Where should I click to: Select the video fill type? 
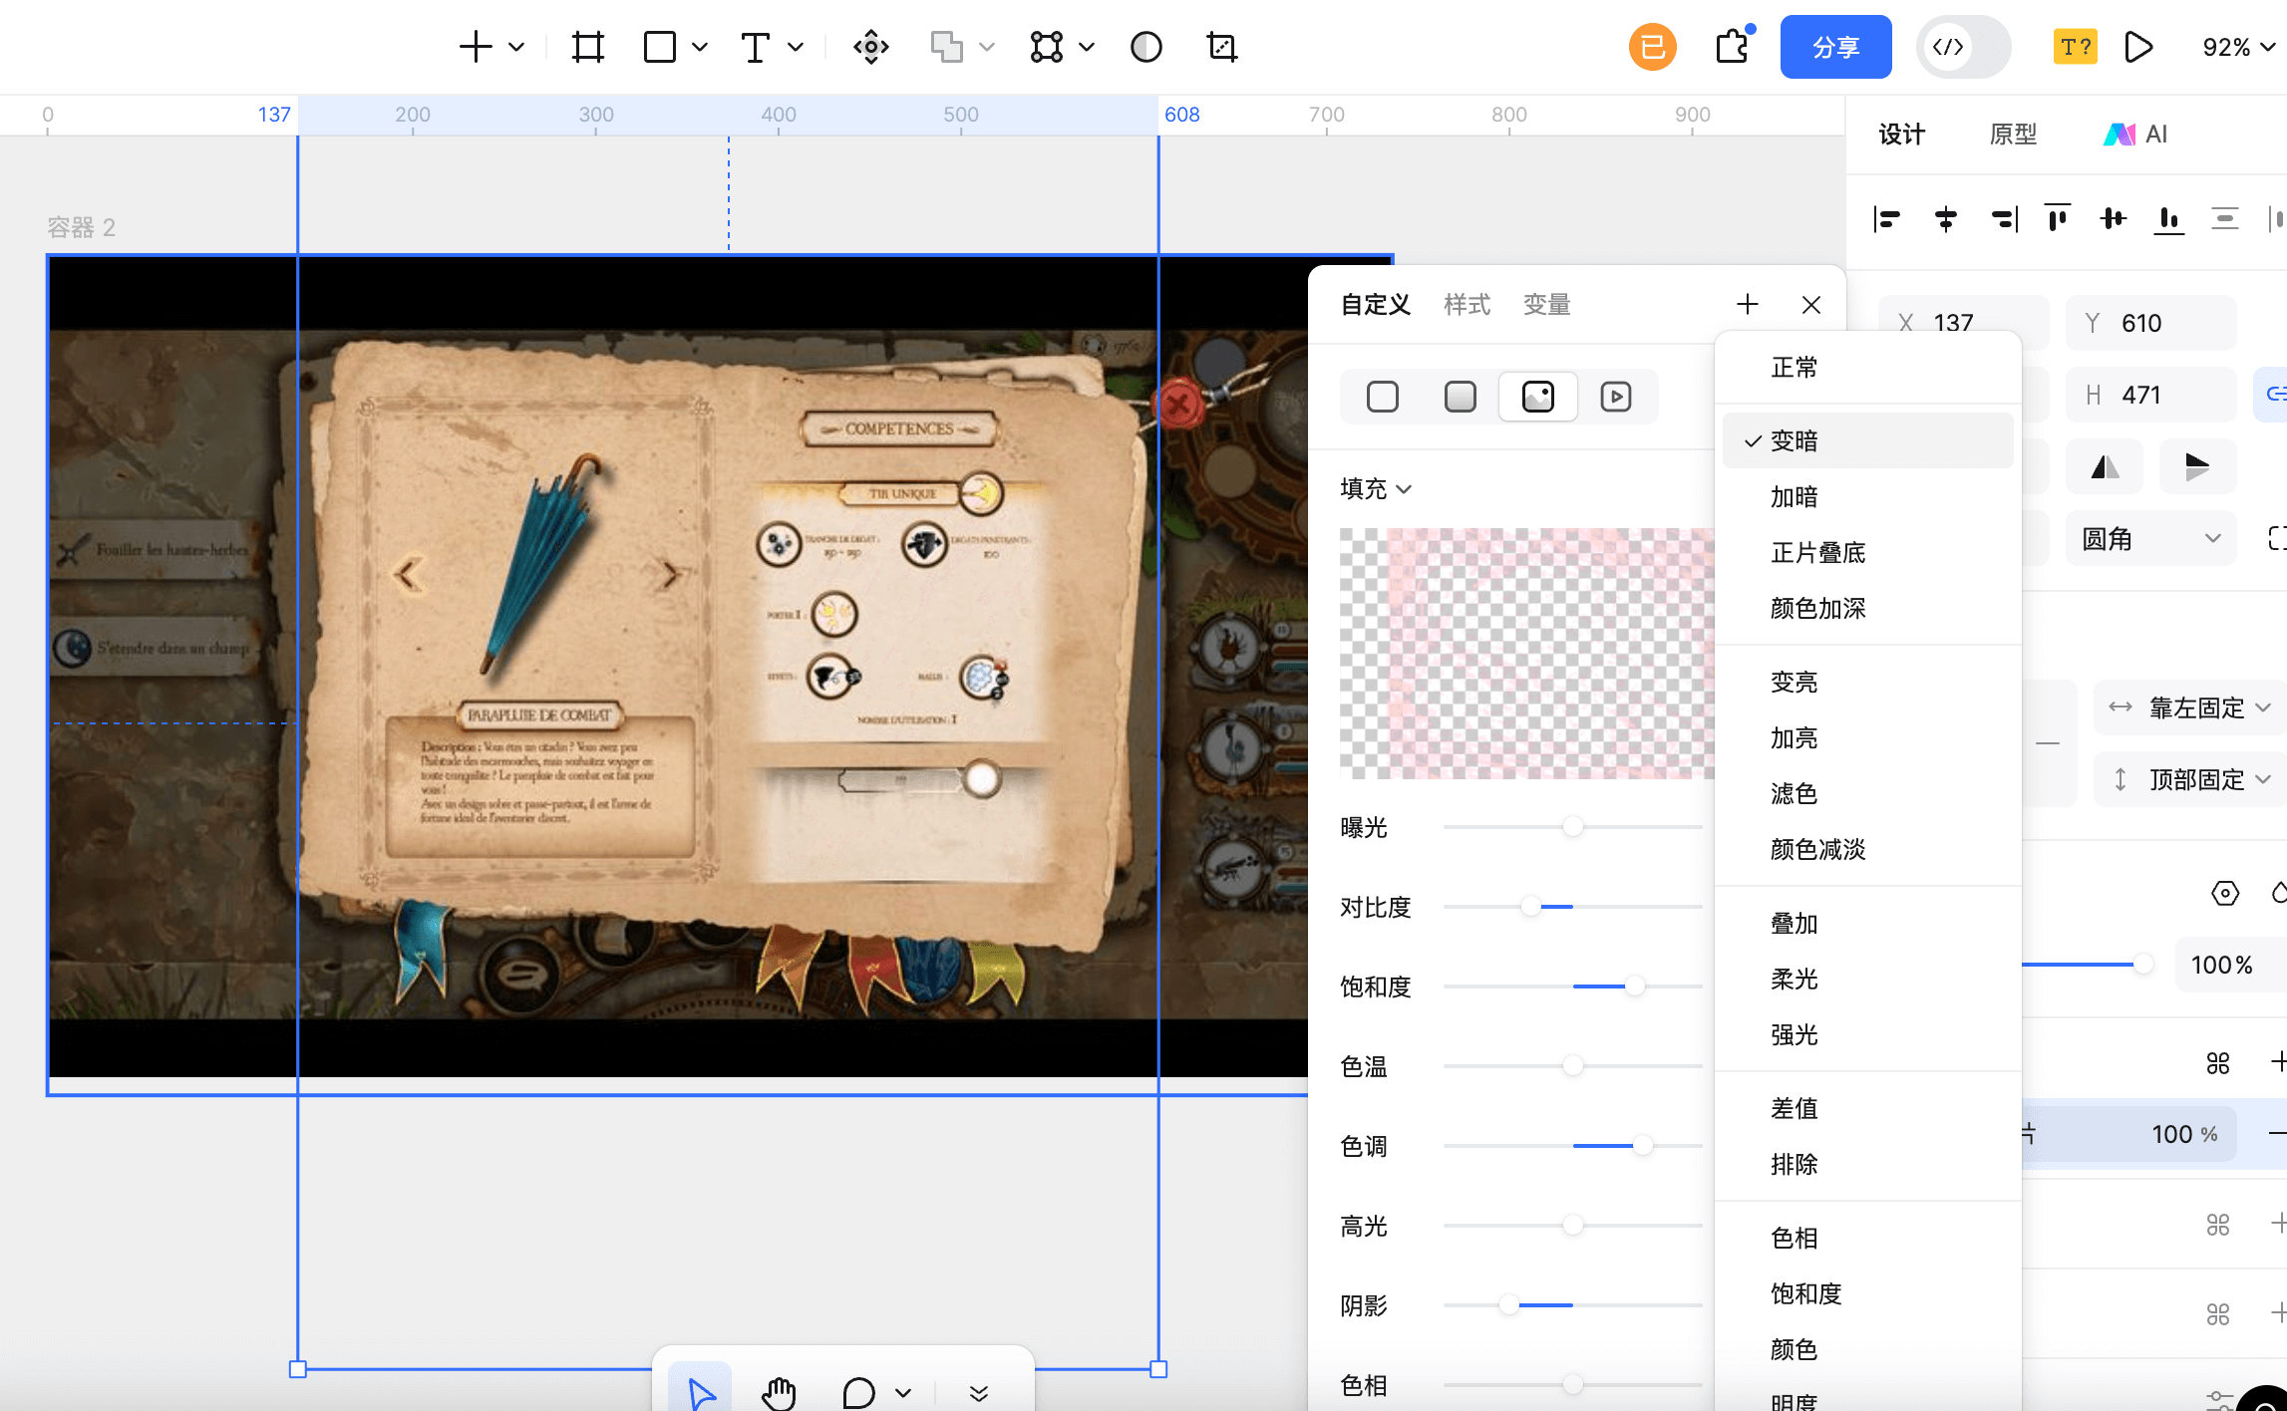(x=1615, y=397)
